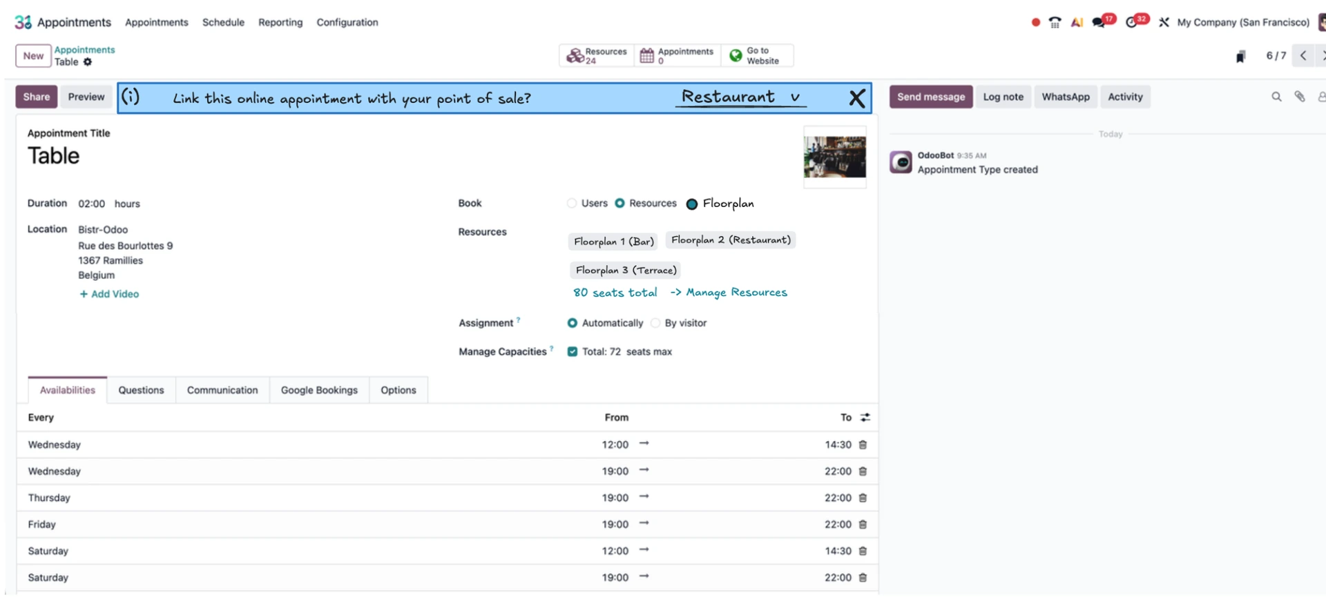Open the Appointments app home icon
1326x597 pixels.
(23, 22)
